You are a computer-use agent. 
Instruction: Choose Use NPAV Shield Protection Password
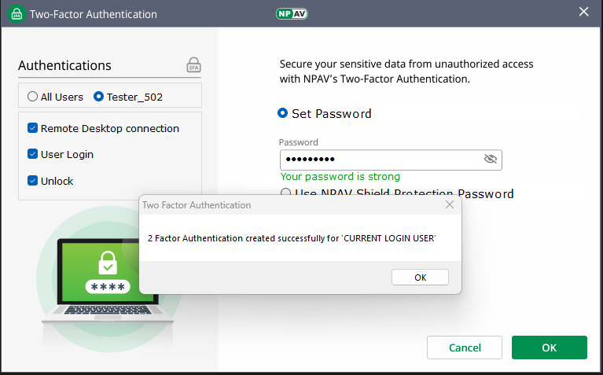click(x=286, y=193)
